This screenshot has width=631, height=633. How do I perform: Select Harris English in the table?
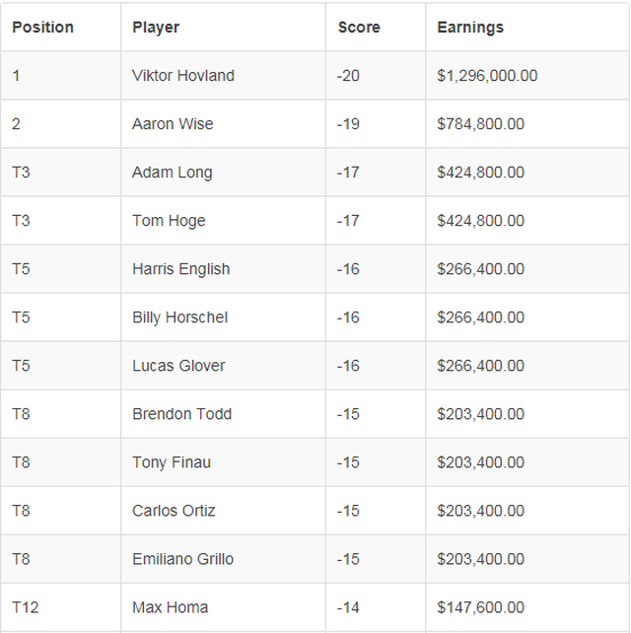[x=181, y=269]
